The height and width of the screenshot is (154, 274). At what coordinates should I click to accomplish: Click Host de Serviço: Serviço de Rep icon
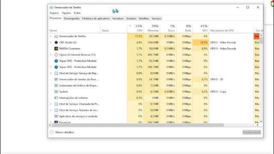(56, 73)
